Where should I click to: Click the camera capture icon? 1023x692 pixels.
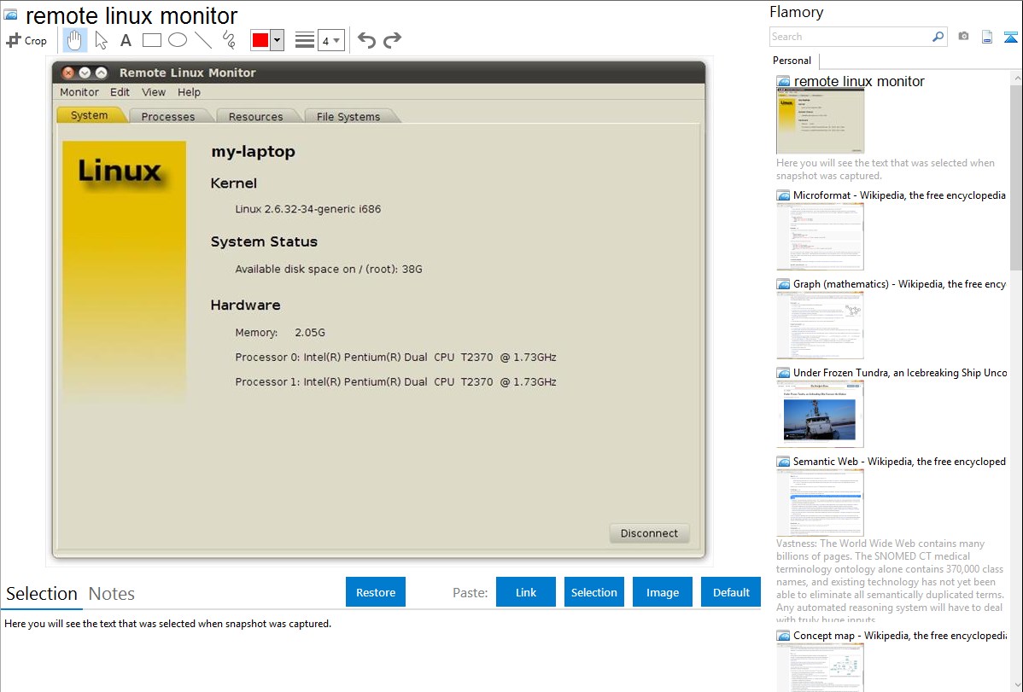pyautogui.click(x=963, y=37)
